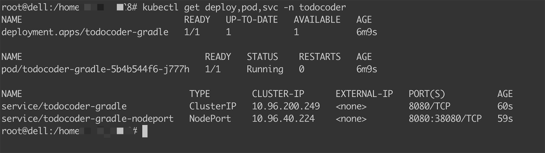Select deployment.apps/todocoder-gradle name
The width and height of the screenshot is (545, 153).
(85, 32)
